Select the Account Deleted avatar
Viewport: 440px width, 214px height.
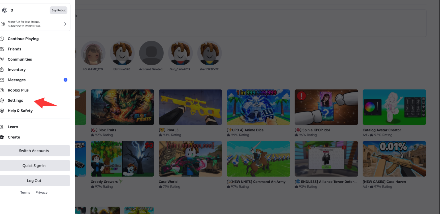[151, 53]
